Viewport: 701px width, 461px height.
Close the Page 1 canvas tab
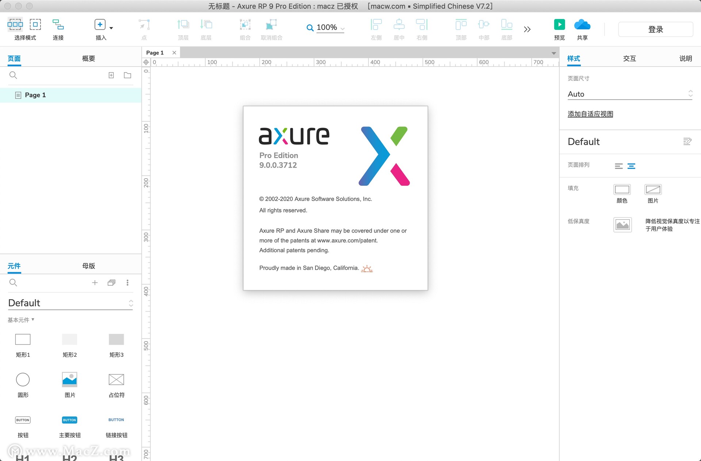[x=174, y=52]
